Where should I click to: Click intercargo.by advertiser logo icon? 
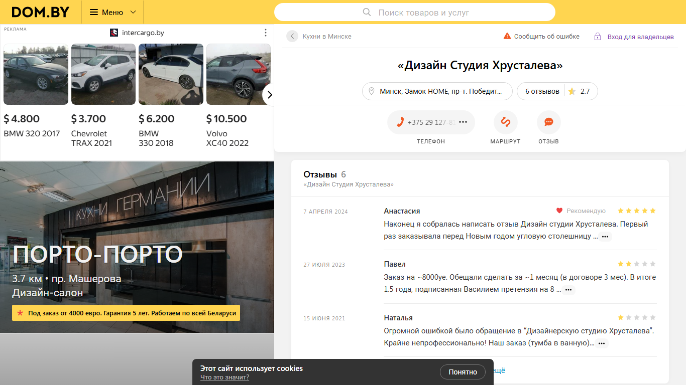click(x=114, y=33)
